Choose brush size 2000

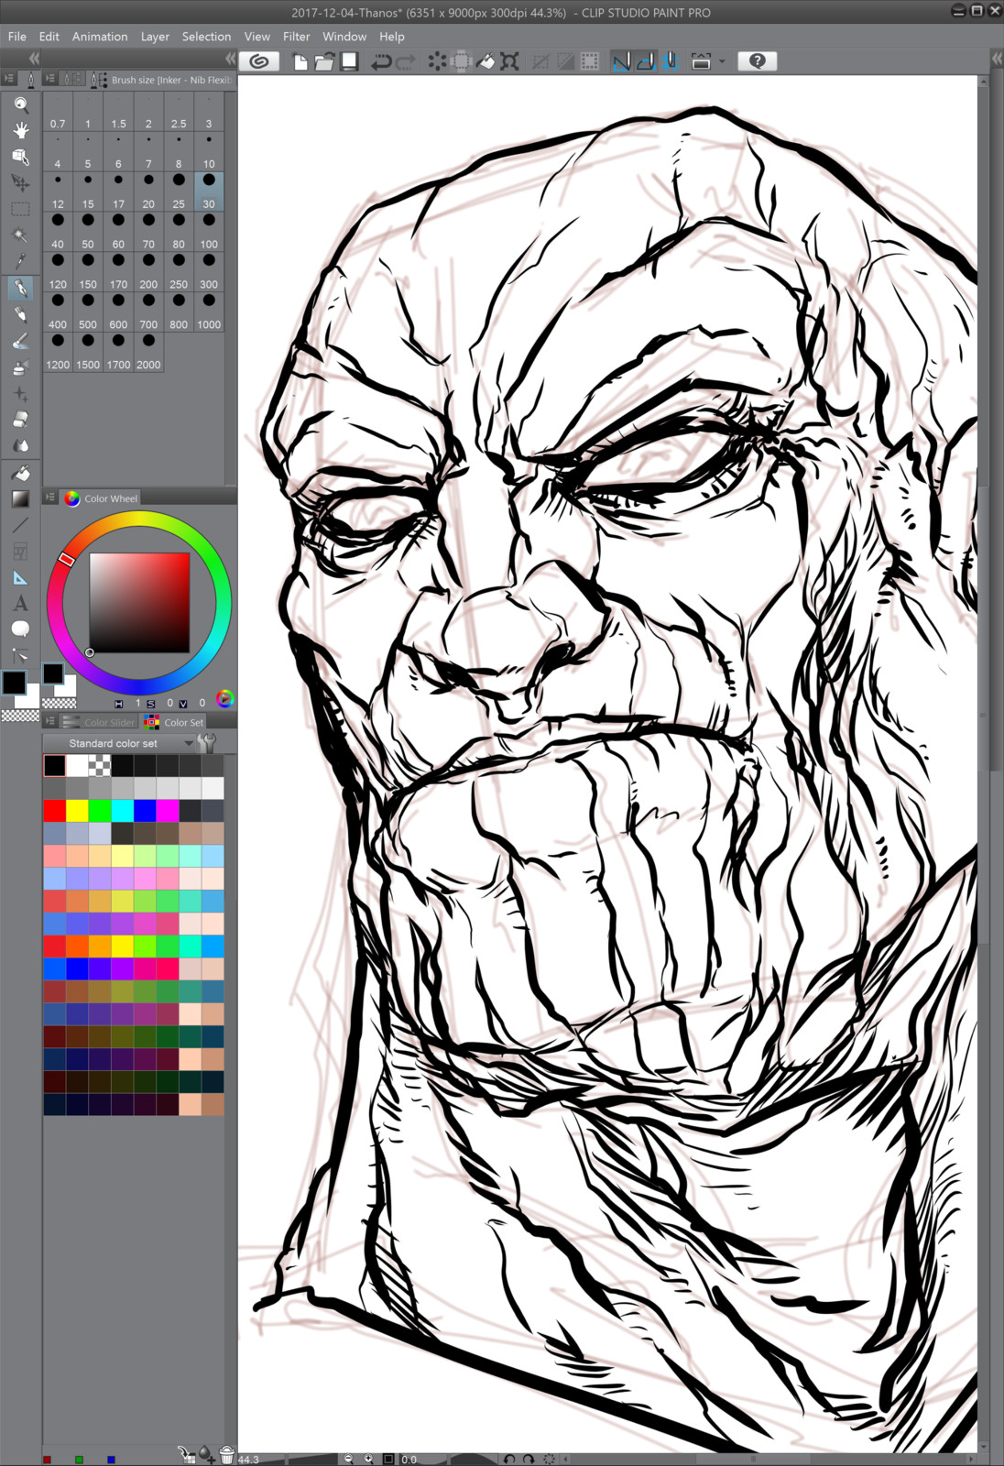tap(148, 352)
